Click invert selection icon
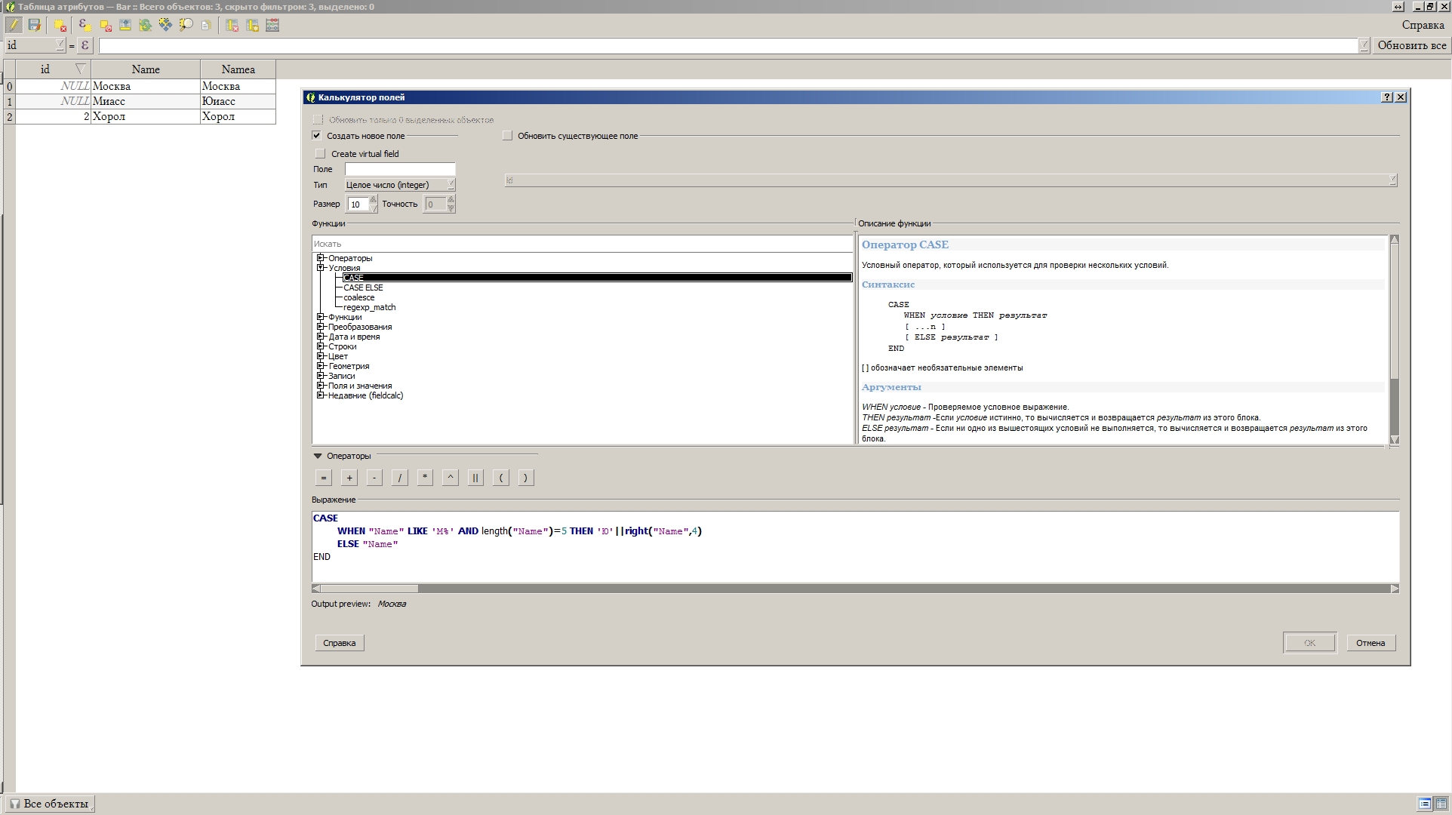The height and width of the screenshot is (815, 1452). (145, 25)
